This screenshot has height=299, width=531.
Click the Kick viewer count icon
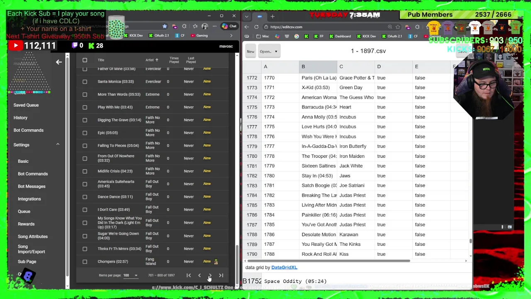click(x=92, y=46)
